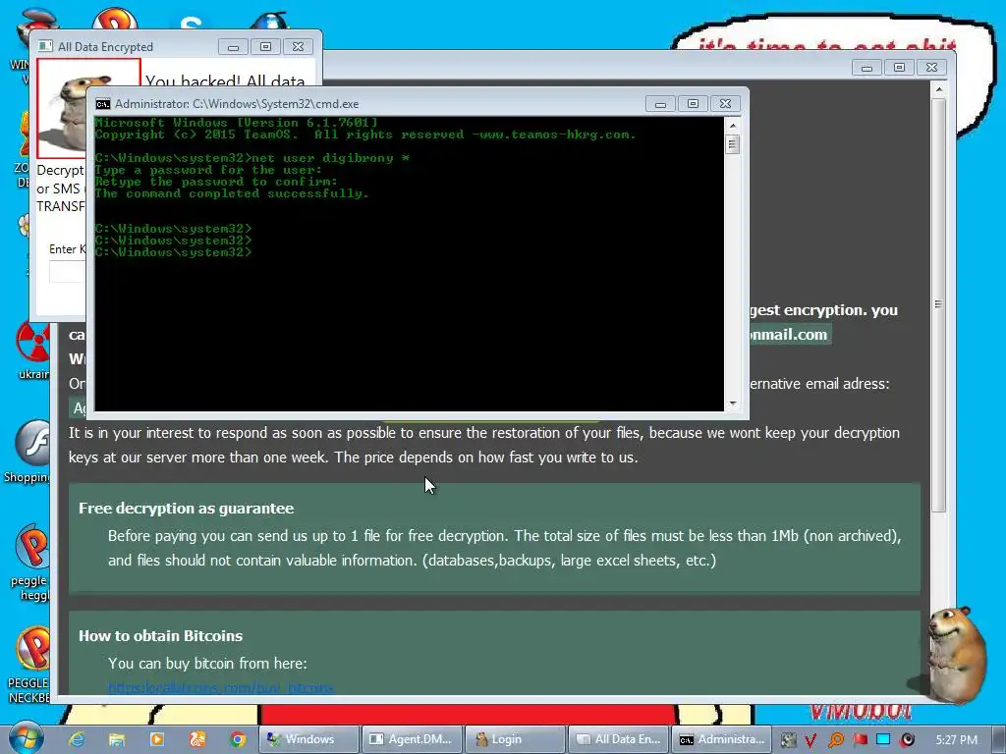The width and height of the screenshot is (1006, 754).
Task: Open Windows Explorer folder icon in taskbar
Action: tap(116, 739)
